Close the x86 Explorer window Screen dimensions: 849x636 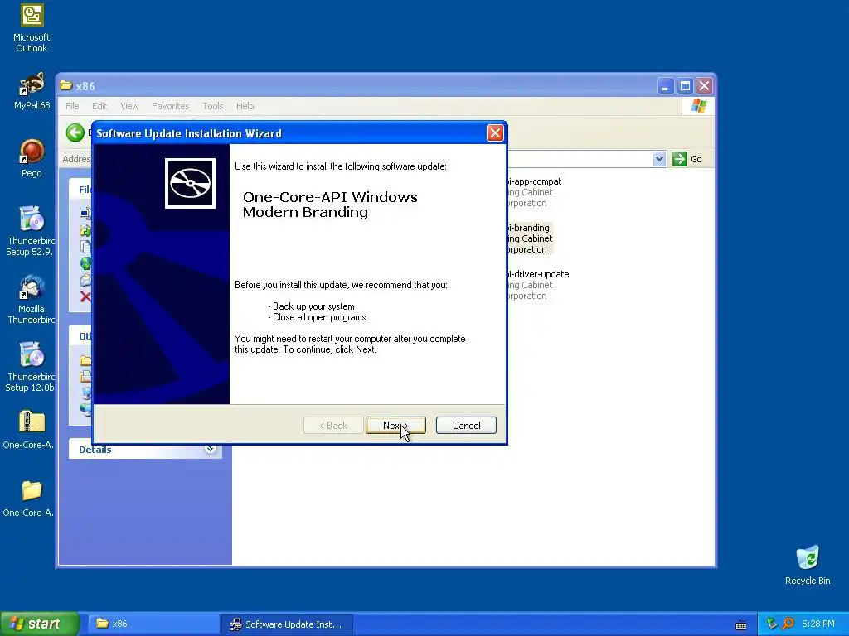(704, 86)
